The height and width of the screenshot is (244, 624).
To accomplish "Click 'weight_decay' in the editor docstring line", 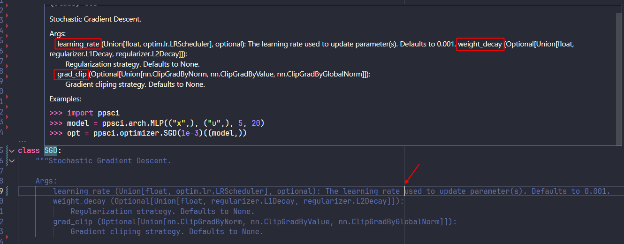I will 79,201.
